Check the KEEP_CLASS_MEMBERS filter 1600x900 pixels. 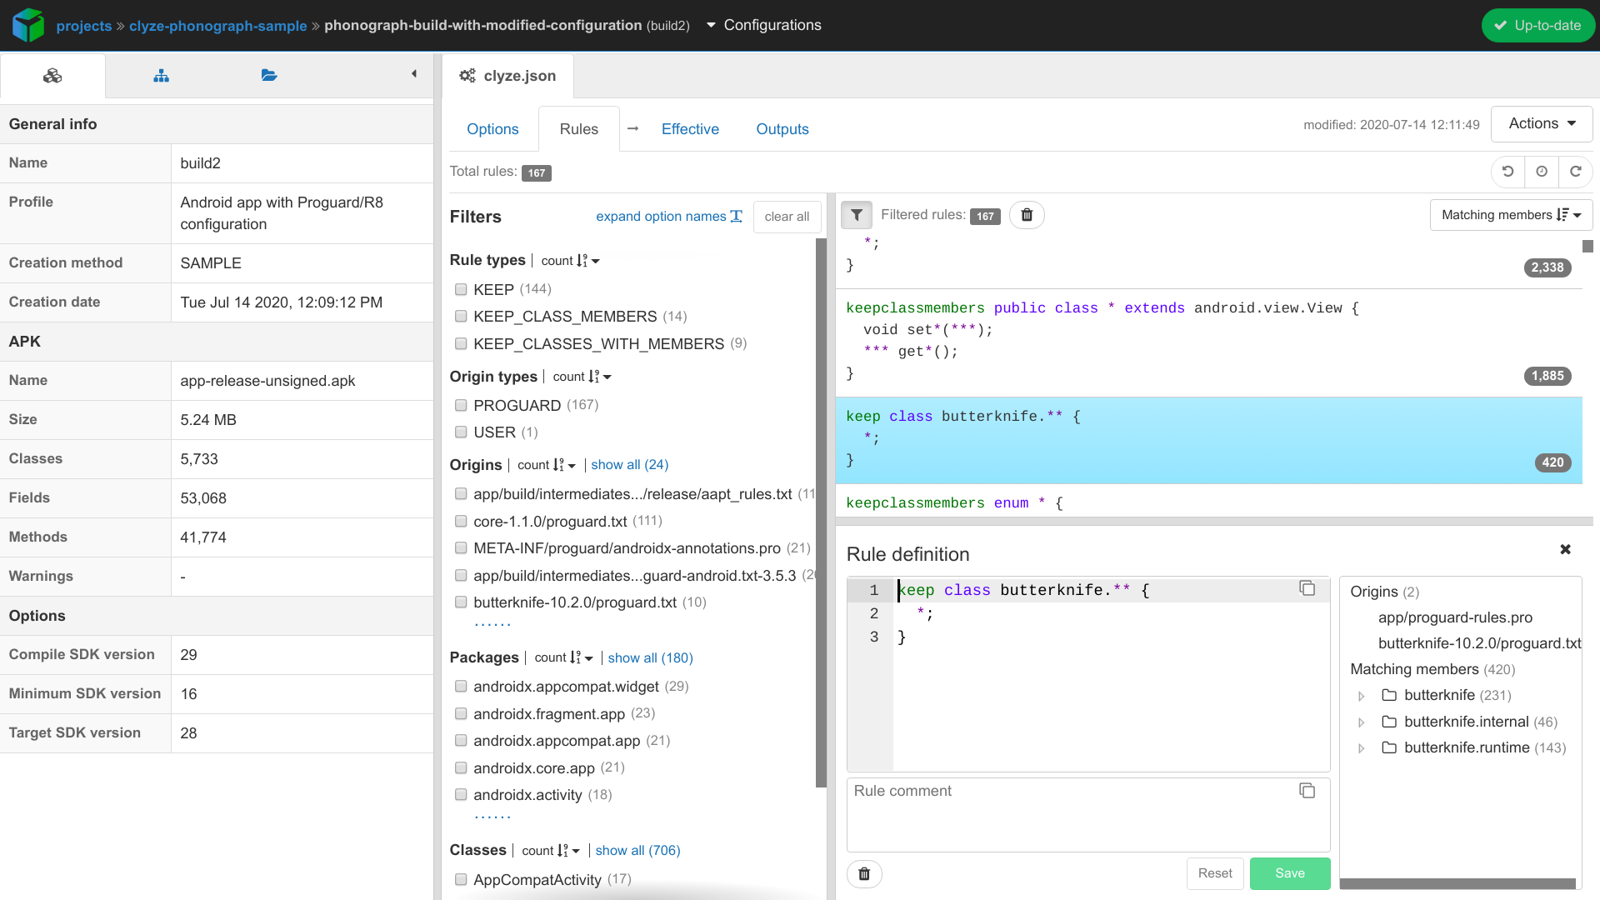pyautogui.click(x=461, y=317)
